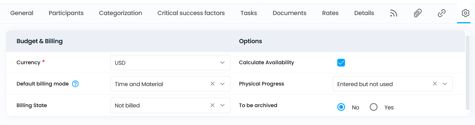This screenshot has height=125, width=475.
Task: Open the RSS feed icon tab
Action: pos(394,13)
